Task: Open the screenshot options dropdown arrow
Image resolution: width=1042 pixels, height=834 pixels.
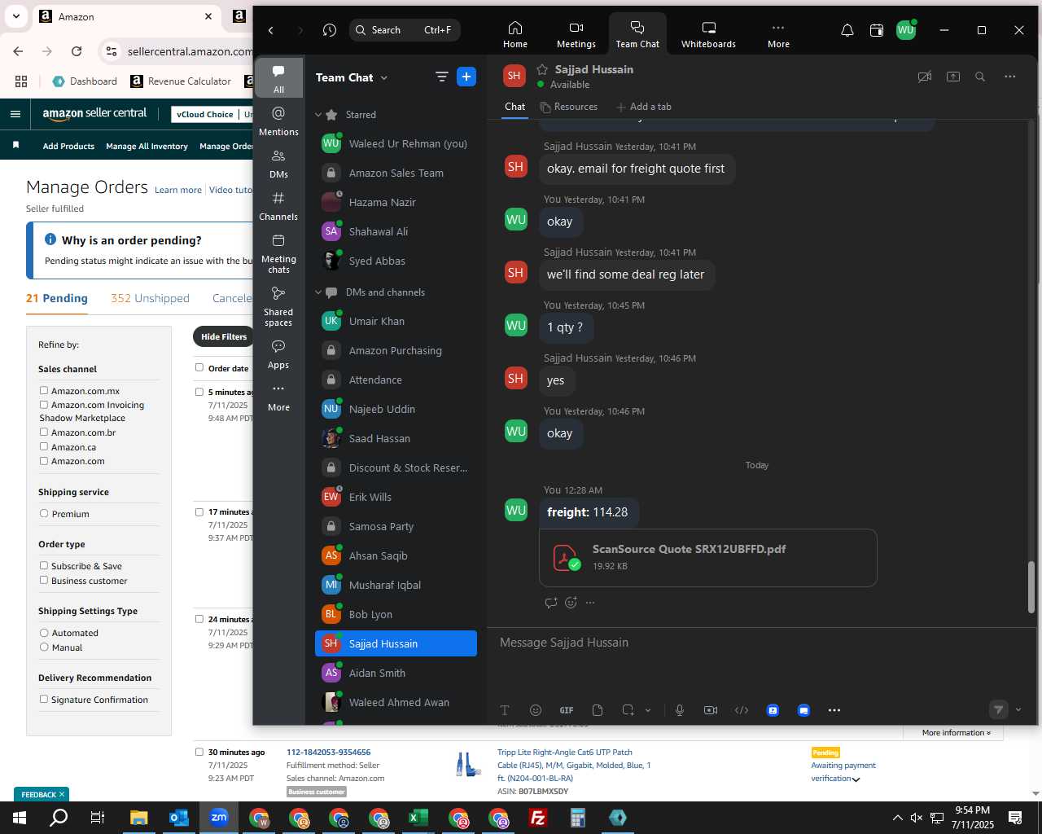Action: [x=648, y=710]
